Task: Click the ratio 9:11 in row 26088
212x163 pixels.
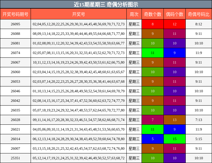Action: pos(199,34)
